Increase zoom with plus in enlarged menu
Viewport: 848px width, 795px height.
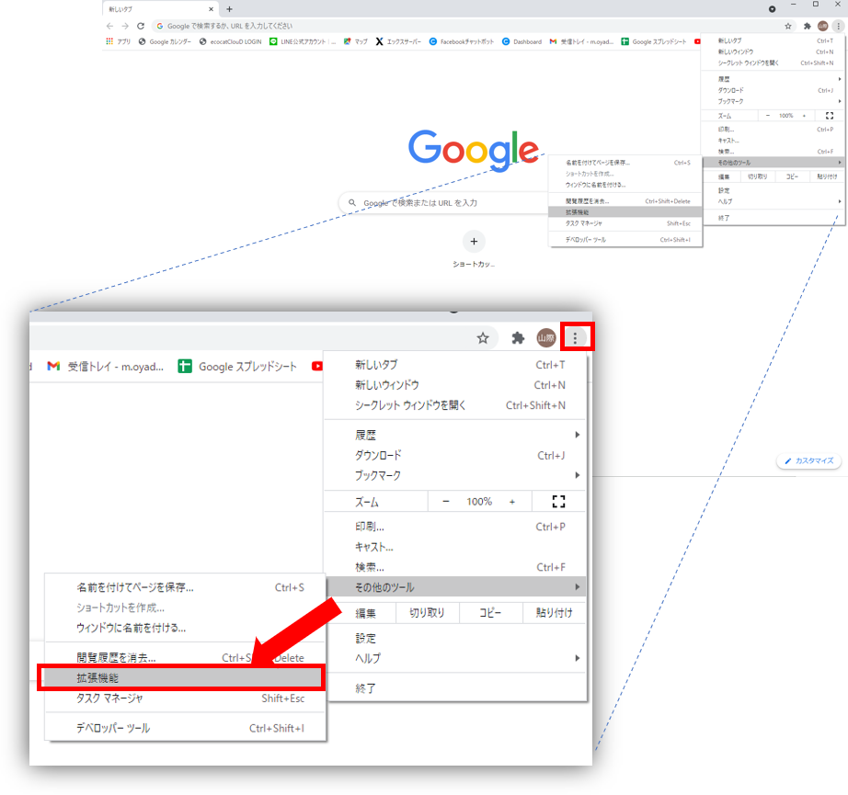(512, 502)
